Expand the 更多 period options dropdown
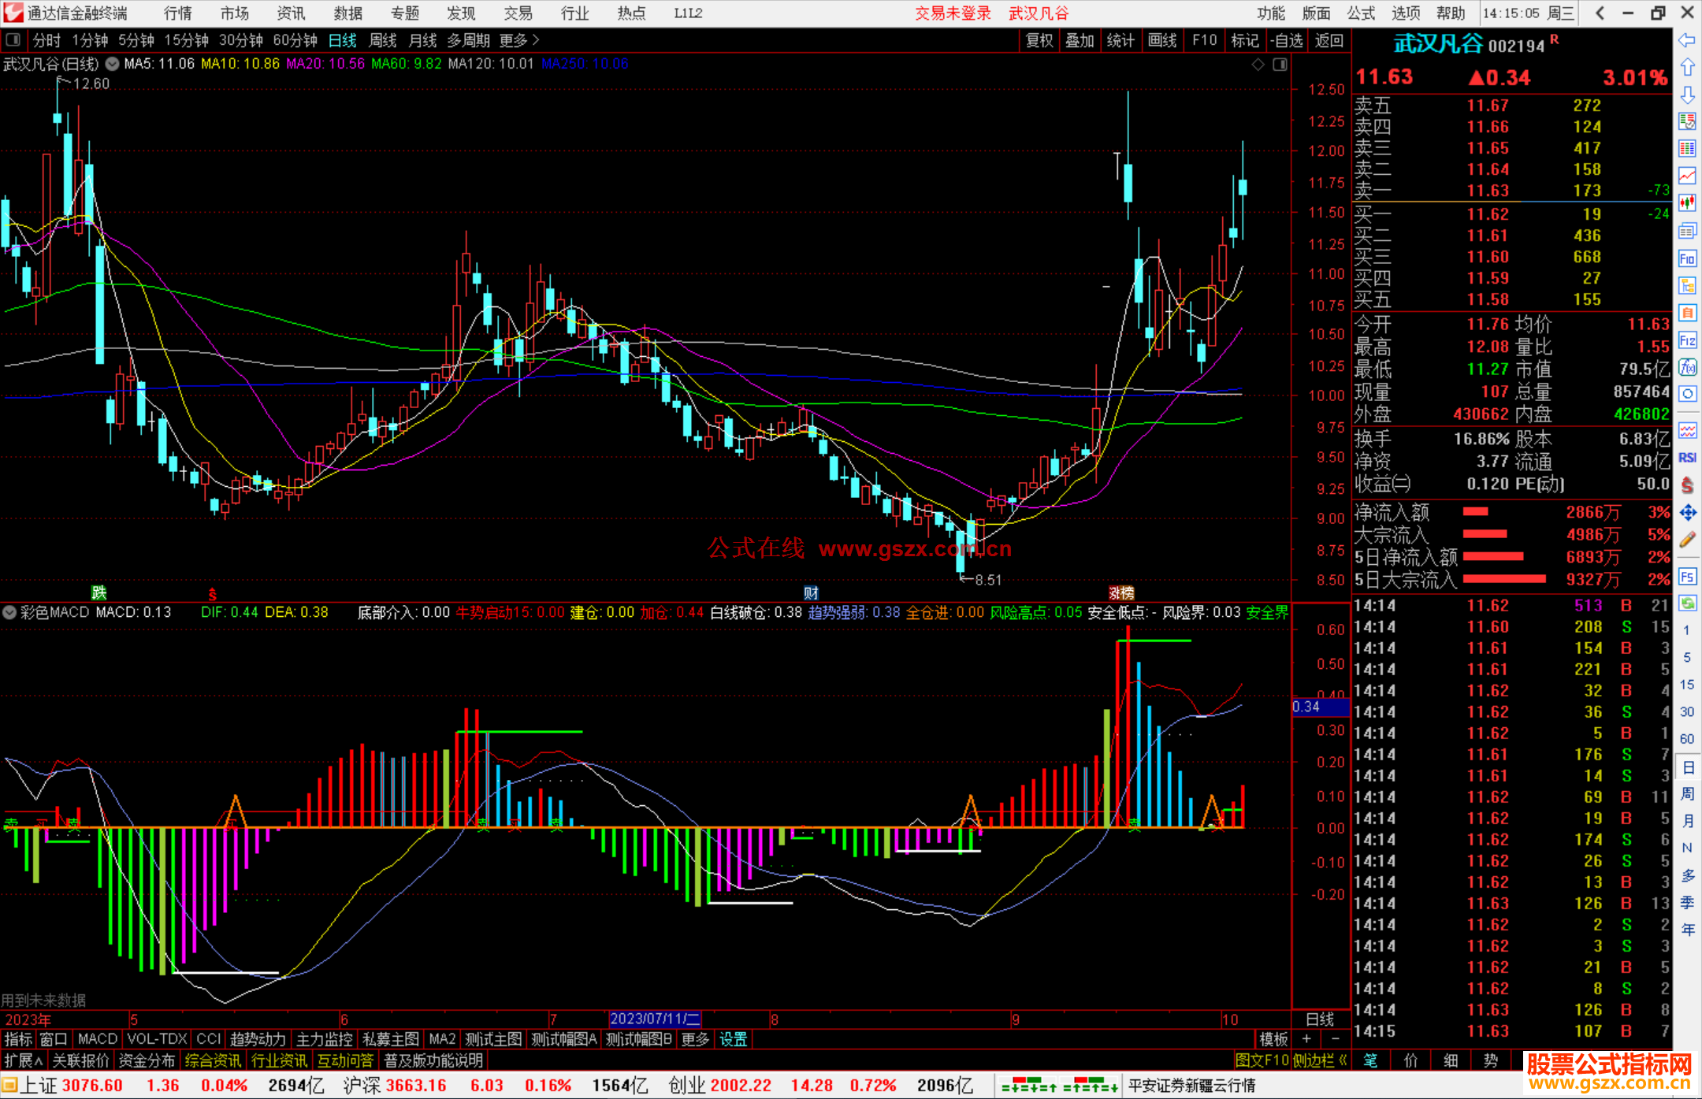This screenshot has height=1099, width=1702. click(x=519, y=40)
